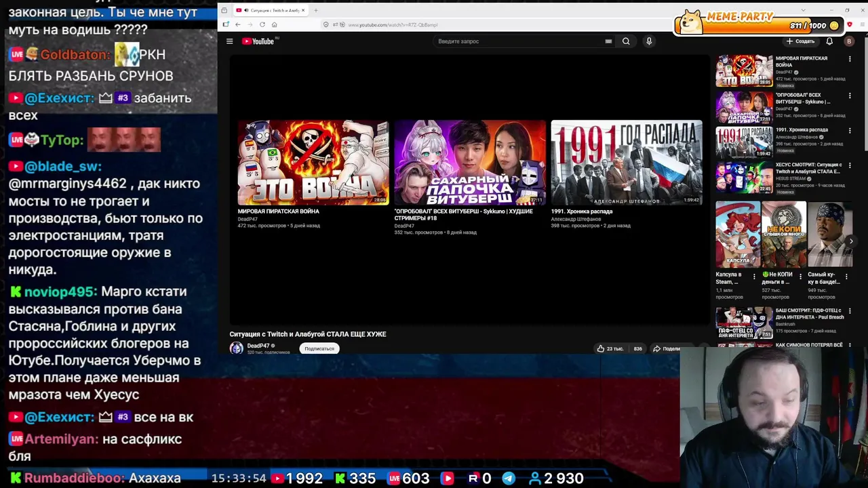Go forward in the browser
This screenshot has width=868, height=488.
point(250,24)
